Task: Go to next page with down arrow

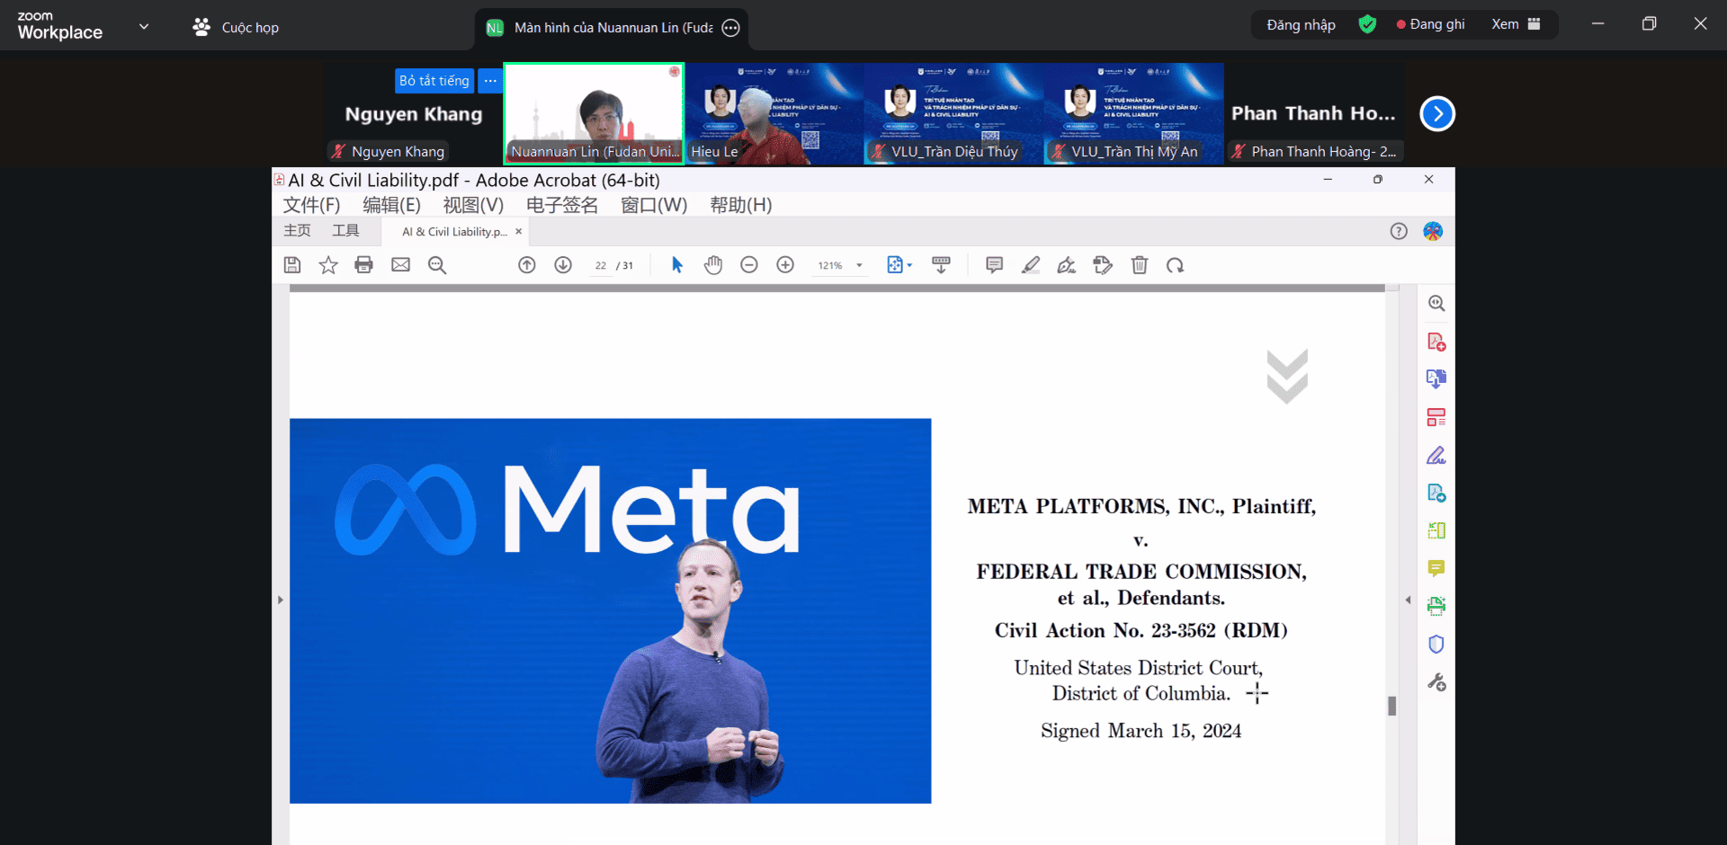Action: tap(563, 265)
